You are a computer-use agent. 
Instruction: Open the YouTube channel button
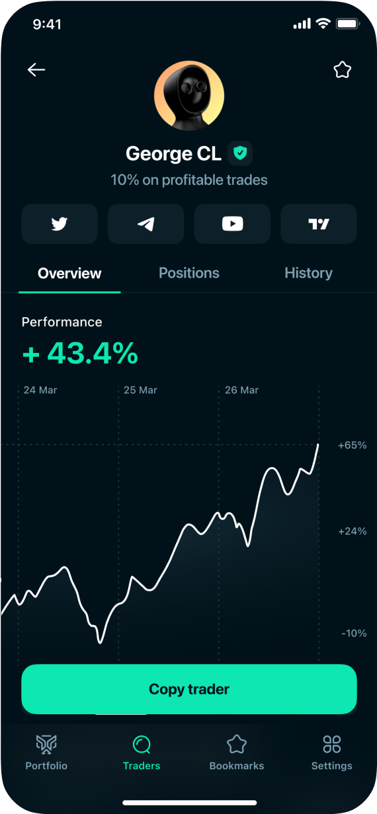tap(232, 224)
